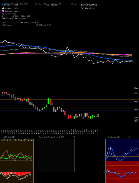Click the magenta 200 Day EMA legend swatch
Image resolution: width=139 pixels, height=183 pixels.
click(3, 11)
